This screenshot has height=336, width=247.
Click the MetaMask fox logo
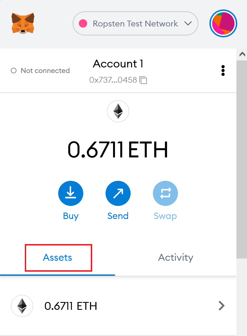(x=23, y=24)
